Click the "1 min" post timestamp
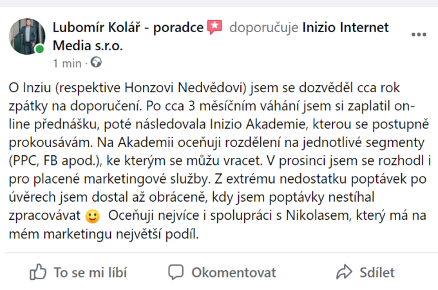Viewport: 438px width, 290px height. click(x=68, y=63)
